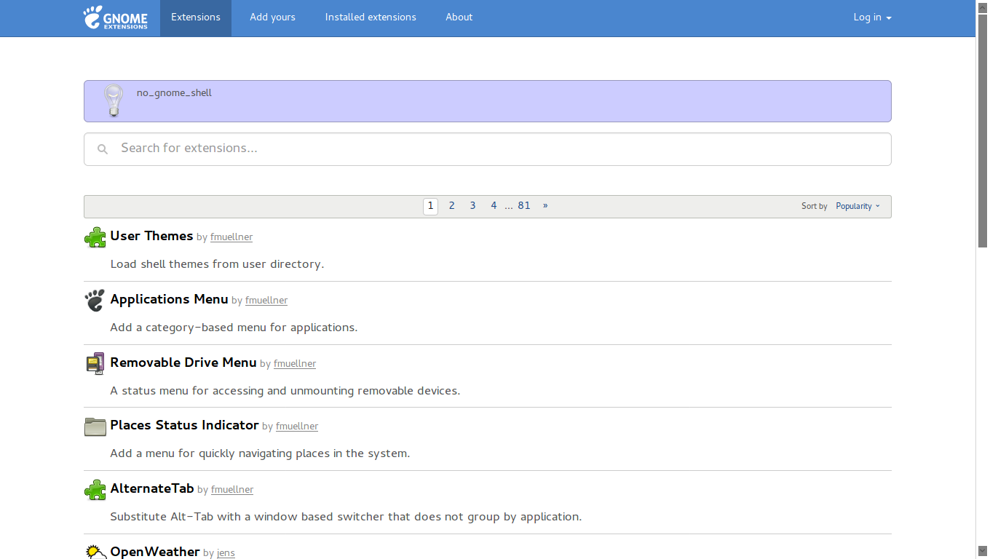This screenshot has height=559, width=990.
Task: Go to page 3 of results
Action: pos(472,206)
